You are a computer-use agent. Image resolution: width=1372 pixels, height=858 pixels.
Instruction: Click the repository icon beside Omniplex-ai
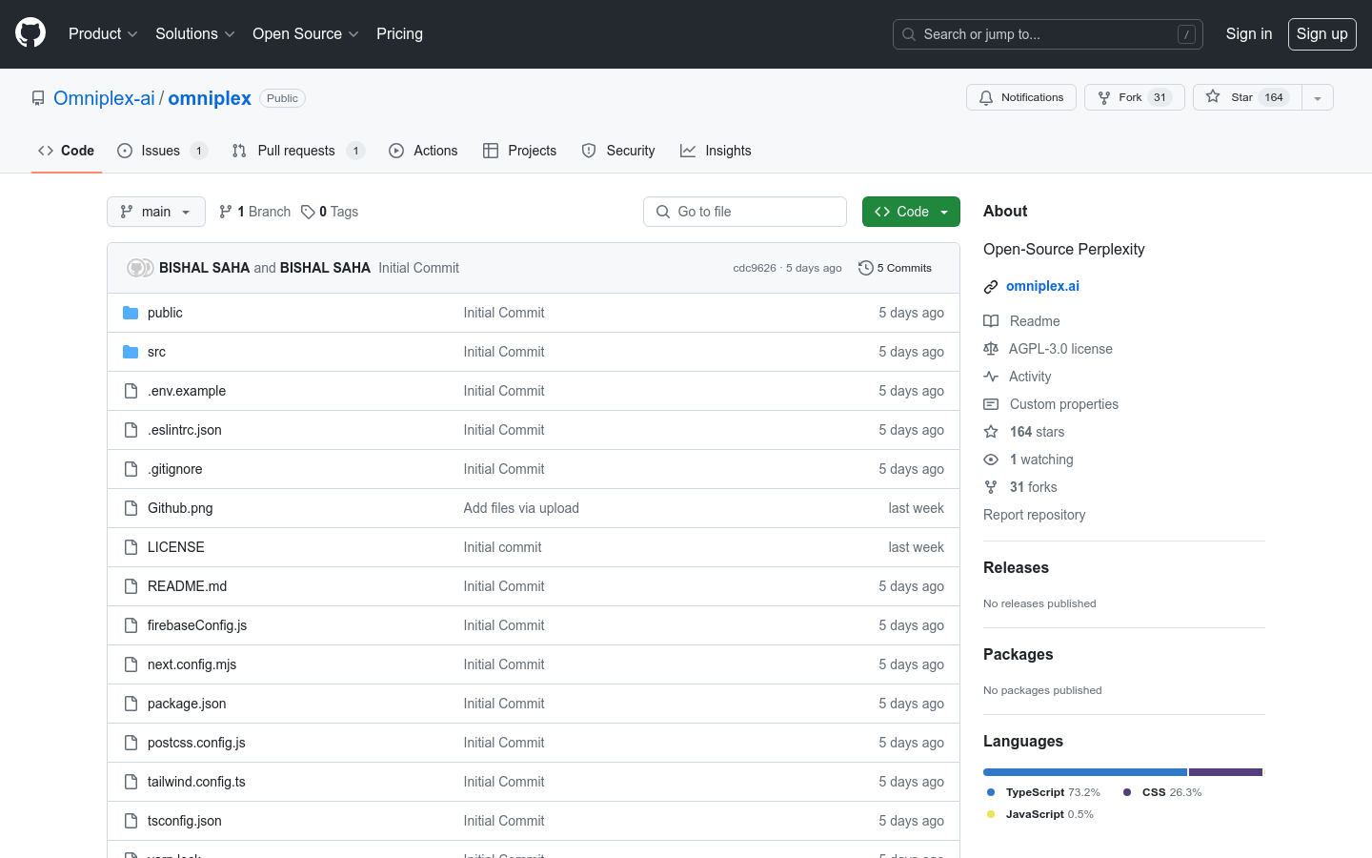tap(38, 98)
